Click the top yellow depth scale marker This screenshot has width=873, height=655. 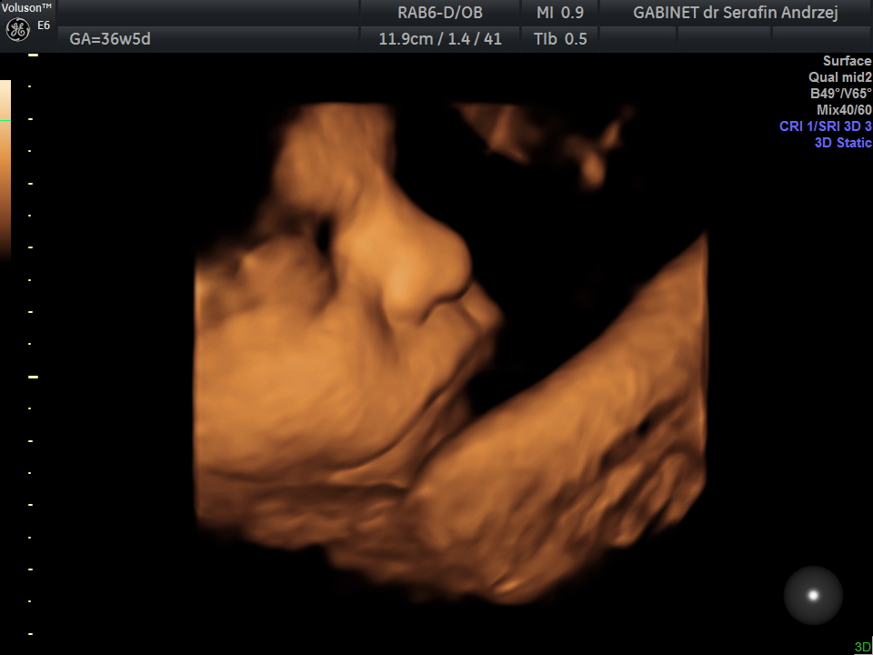pos(33,55)
